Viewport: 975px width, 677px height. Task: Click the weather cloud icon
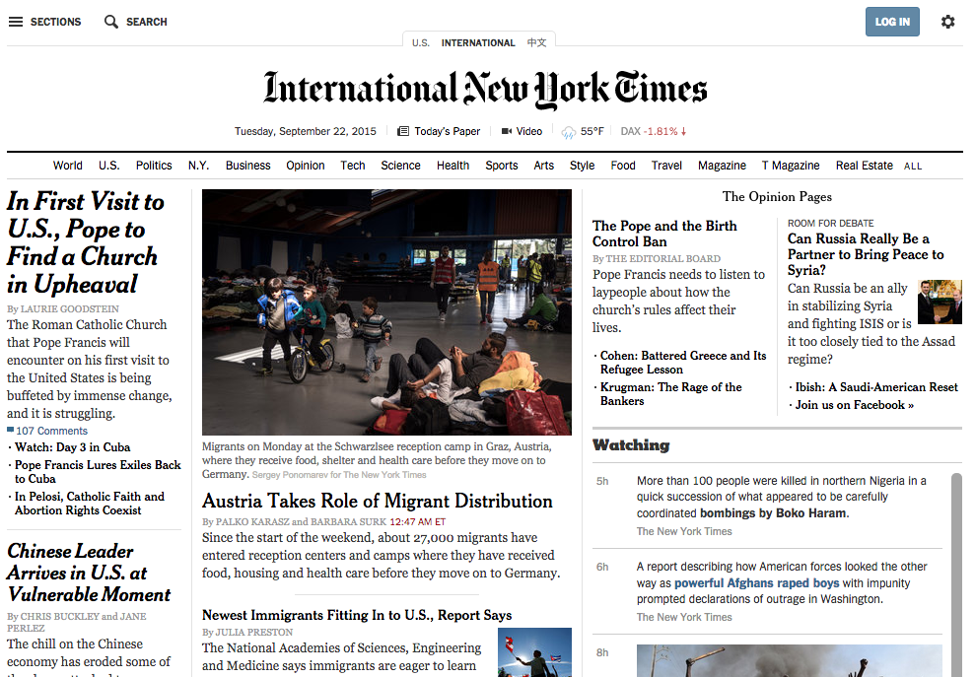pyautogui.click(x=568, y=132)
